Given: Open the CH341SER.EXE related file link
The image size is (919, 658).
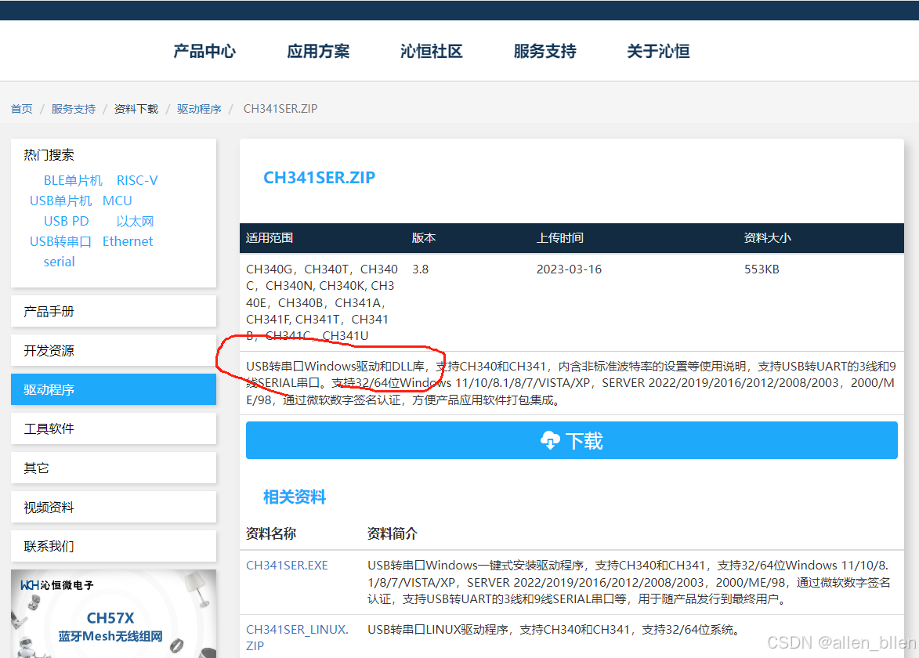Looking at the screenshot, I should coord(287,566).
